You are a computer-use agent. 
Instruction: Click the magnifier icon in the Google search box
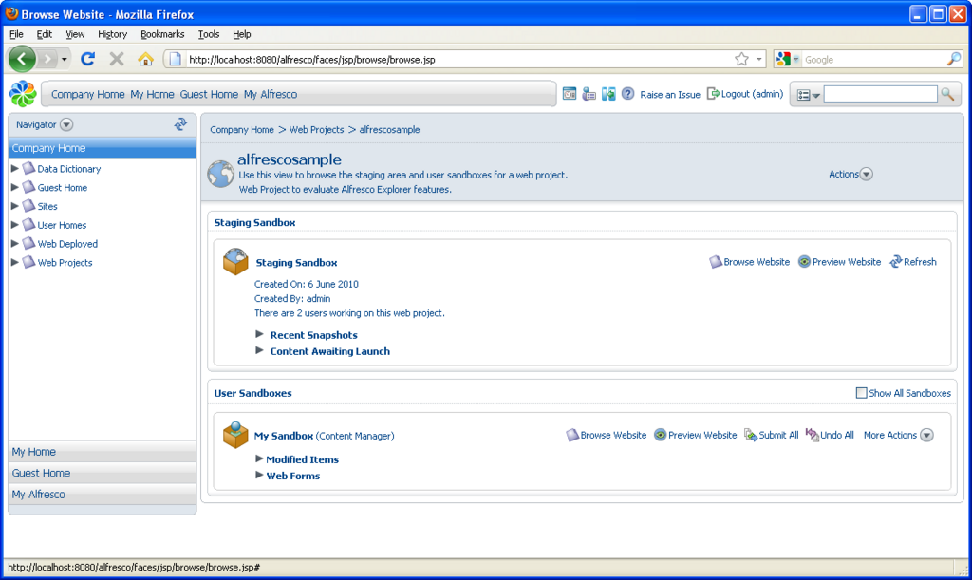click(x=954, y=60)
